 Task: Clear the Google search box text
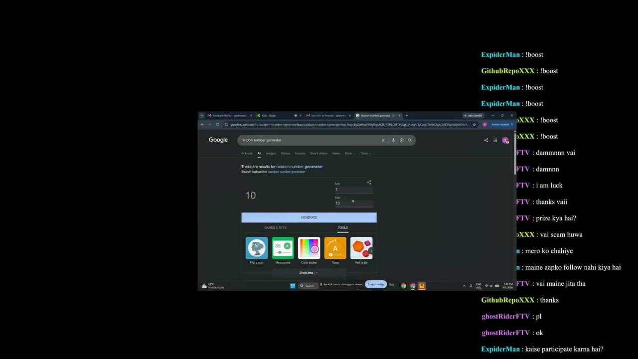coord(383,140)
